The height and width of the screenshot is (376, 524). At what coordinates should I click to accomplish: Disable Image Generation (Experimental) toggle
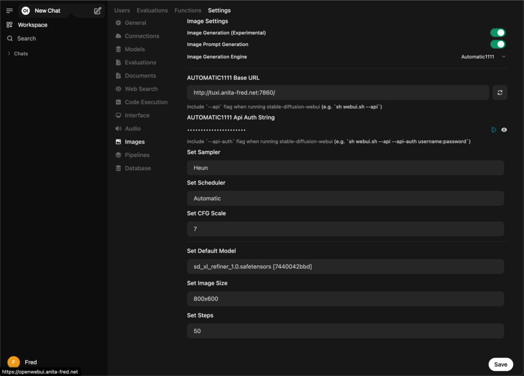pyautogui.click(x=497, y=33)
